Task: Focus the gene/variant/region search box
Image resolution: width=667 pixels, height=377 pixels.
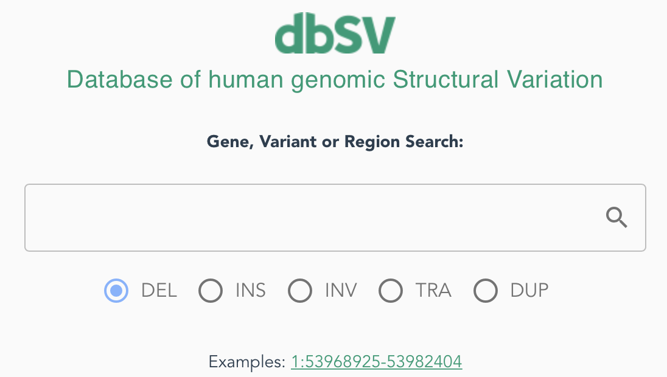Action: click(335, 218)
